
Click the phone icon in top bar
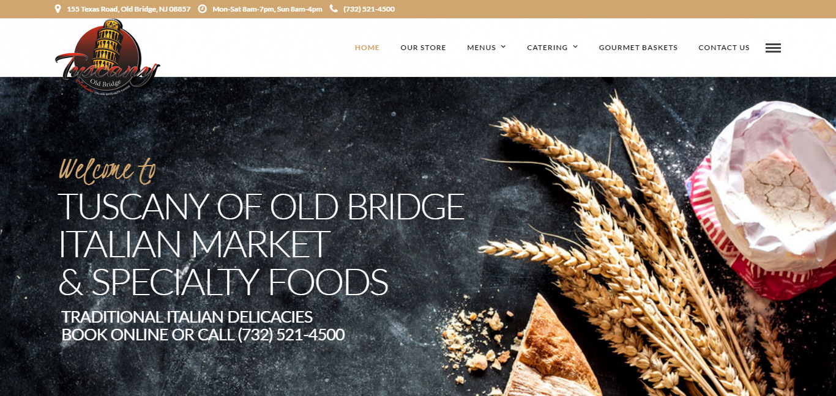point(334,9)
